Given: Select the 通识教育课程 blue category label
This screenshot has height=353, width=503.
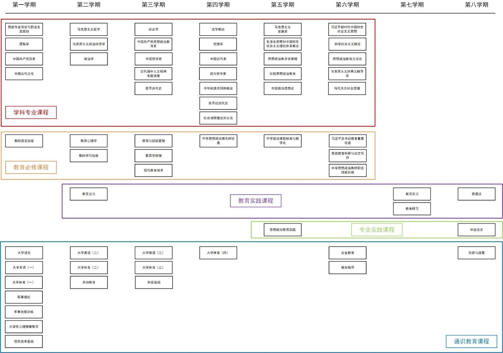Looking at the screenshot, I should point(471,341).
